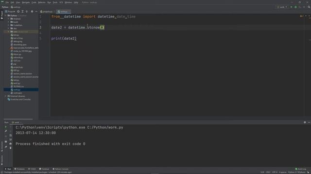Select work.spec in project tree
Screen dimensions: 311x174
pyautogui.click(x=16, y=93)
